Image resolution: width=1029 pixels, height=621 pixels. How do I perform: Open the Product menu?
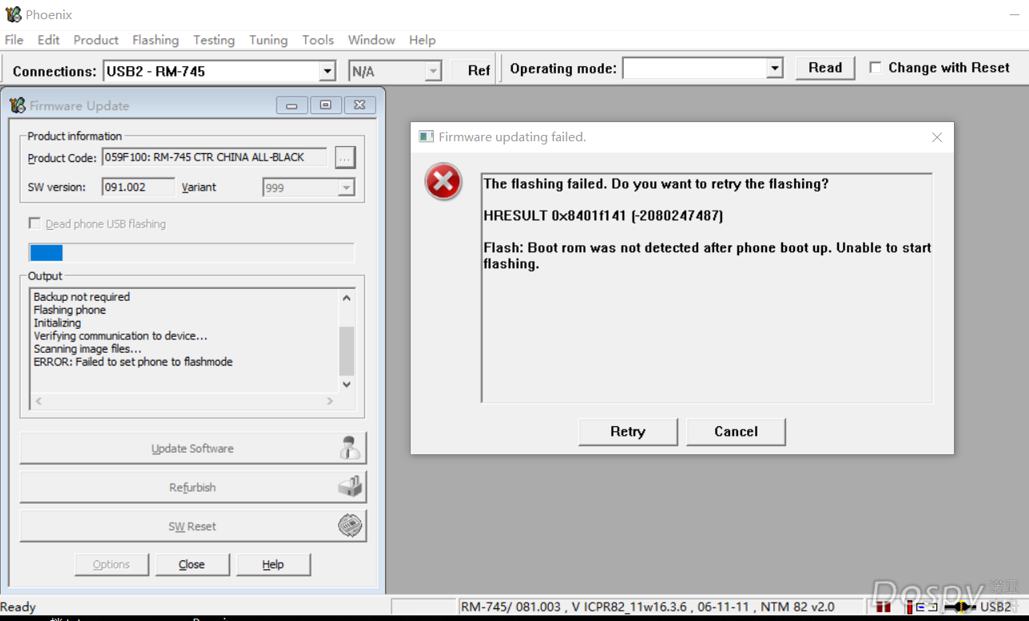pos(96,40)
